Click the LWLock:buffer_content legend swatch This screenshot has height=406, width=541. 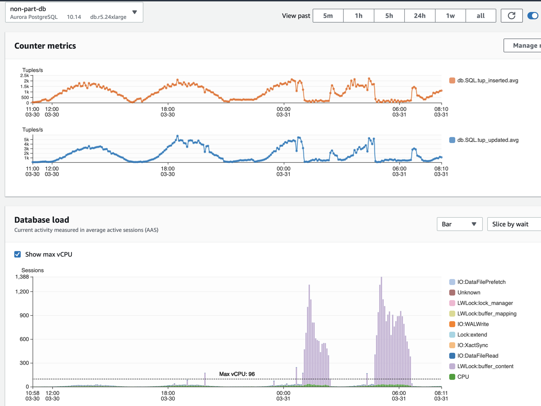click(452, 366)
